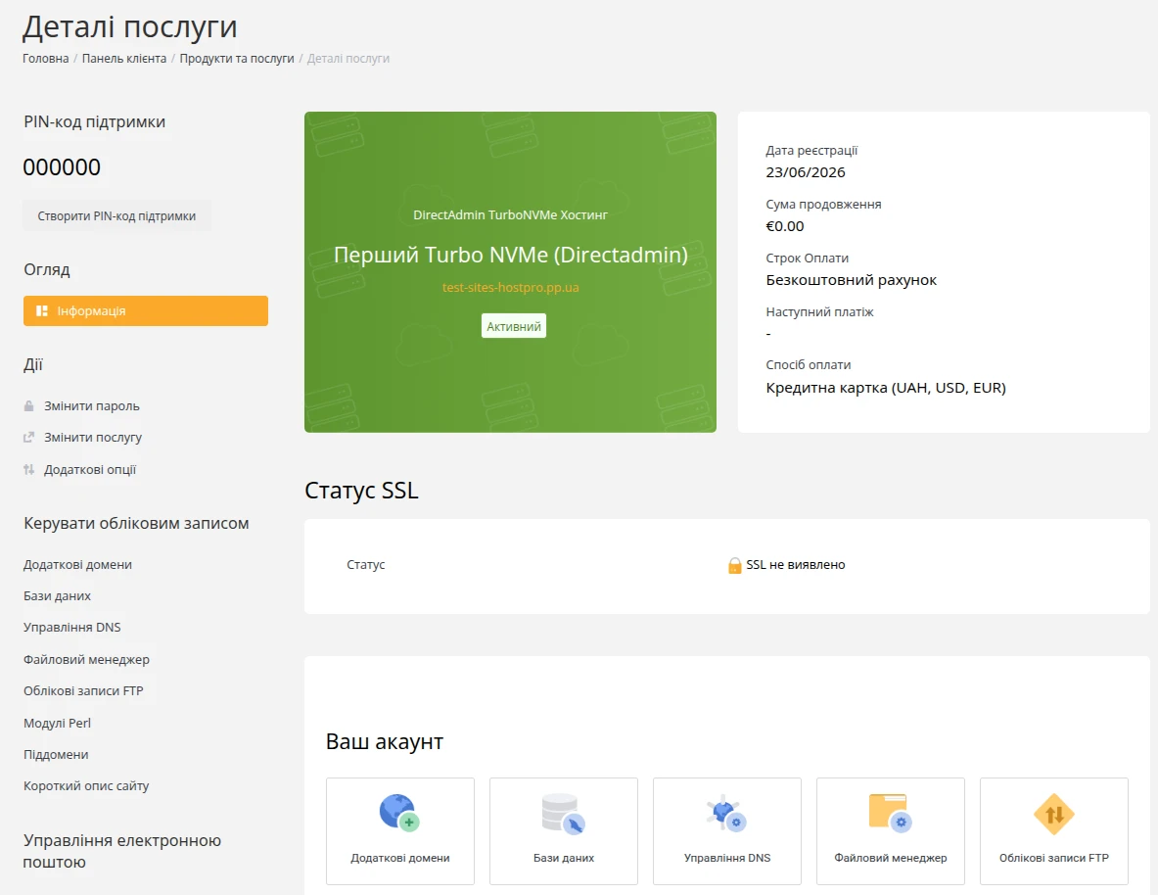Open Змінити послугу action
Image resolution: width=1158 pixels, height=895 pixels.
[x=93, y=437]
